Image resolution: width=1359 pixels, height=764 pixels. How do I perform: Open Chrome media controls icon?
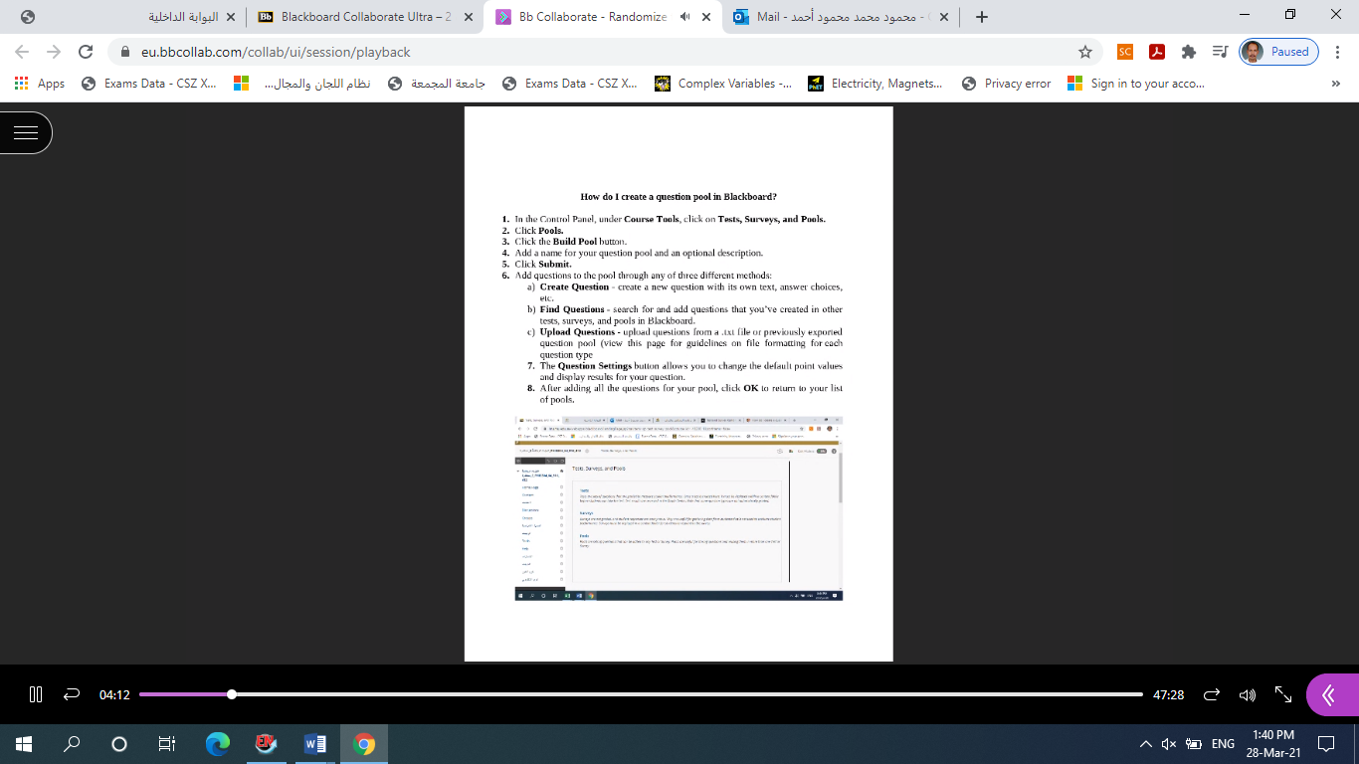[x=1220, y=52]
